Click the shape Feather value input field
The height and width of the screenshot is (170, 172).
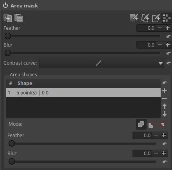[142, 136]
